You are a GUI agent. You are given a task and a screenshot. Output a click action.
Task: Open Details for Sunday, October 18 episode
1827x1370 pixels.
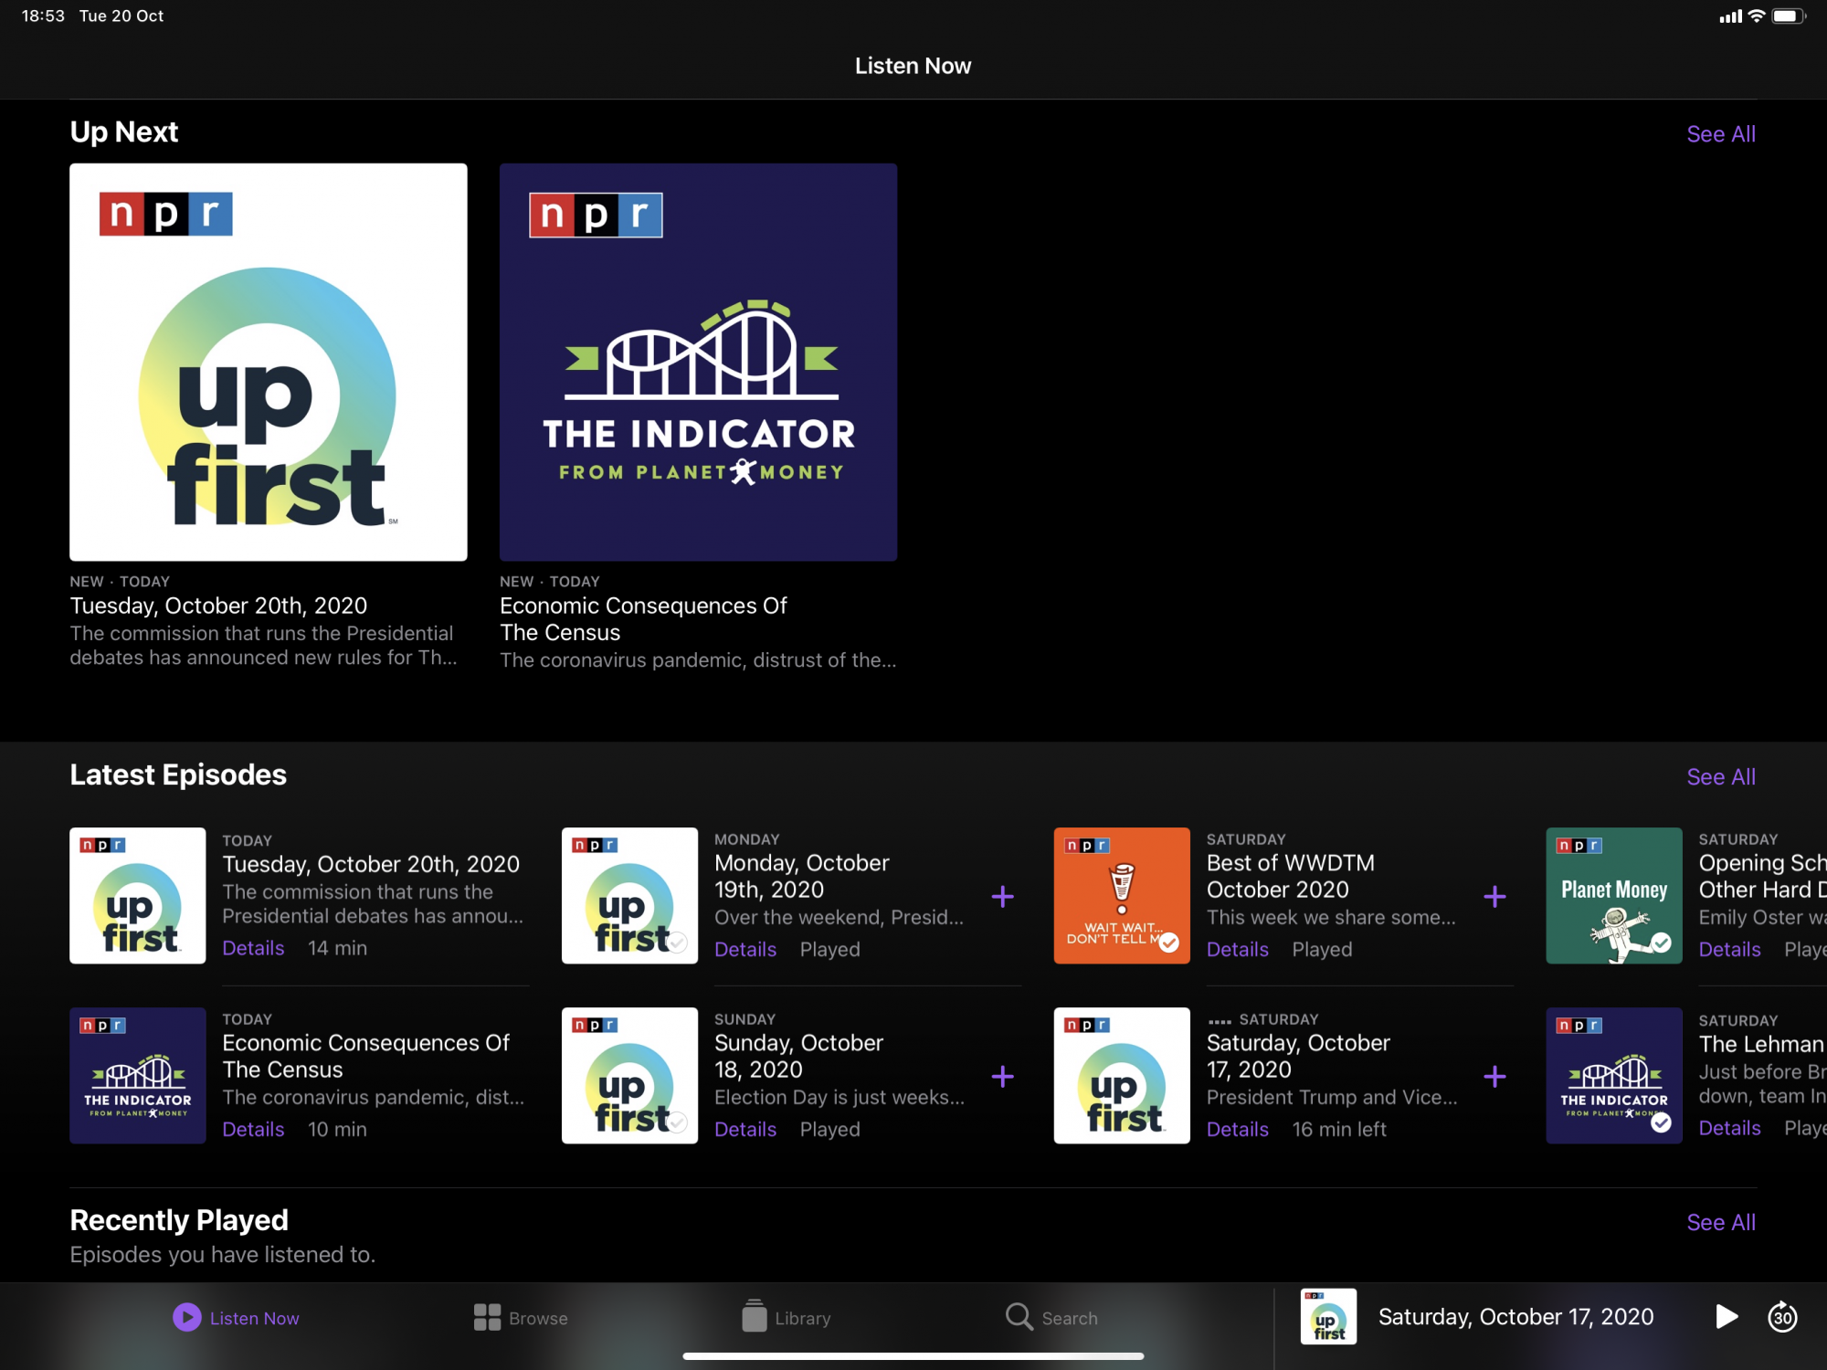click(745, 1130)
